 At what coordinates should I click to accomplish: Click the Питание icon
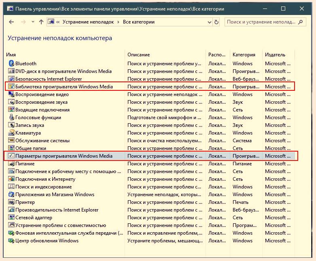point(11,163)
